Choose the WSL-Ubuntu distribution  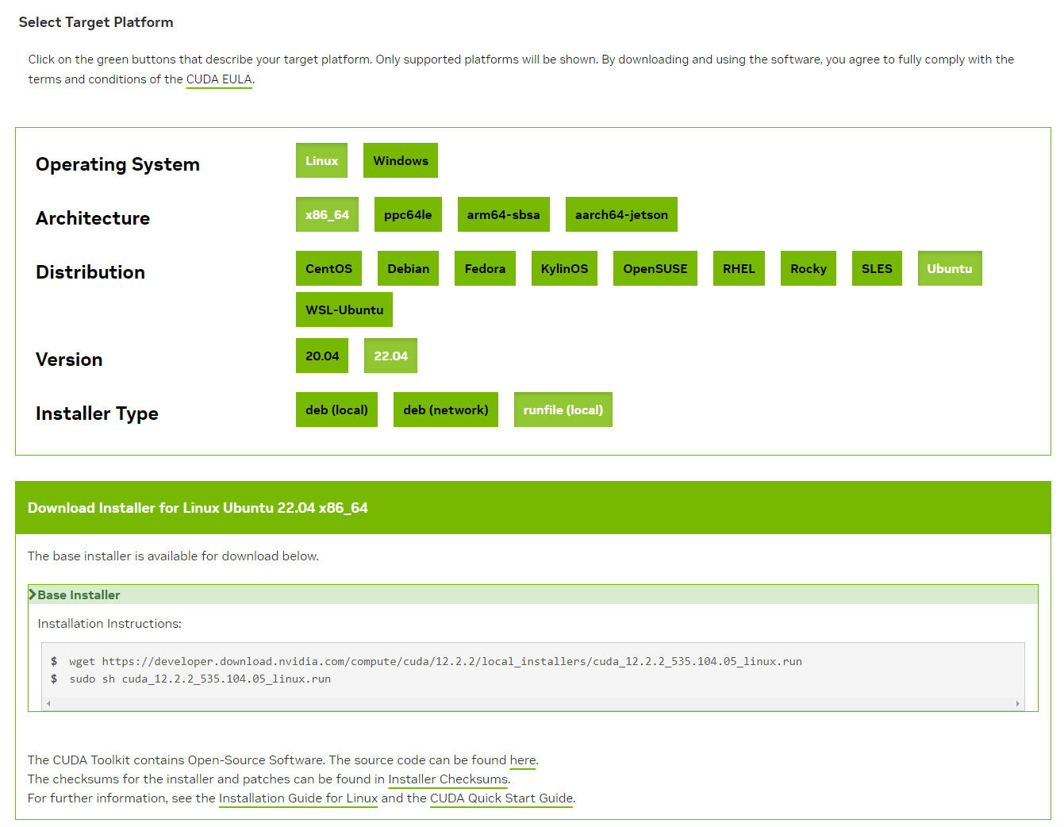click(x=344, y=310)
